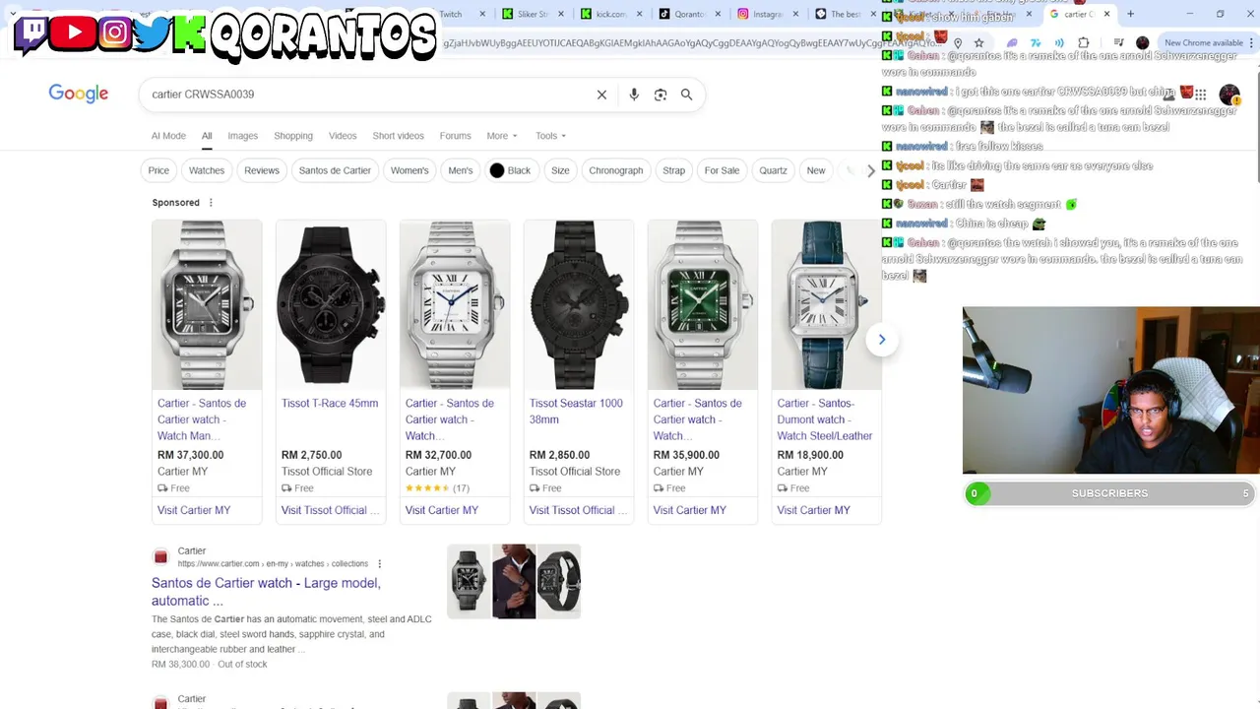Open Chrome profile avatar in toolbar

coord(1142,42)
